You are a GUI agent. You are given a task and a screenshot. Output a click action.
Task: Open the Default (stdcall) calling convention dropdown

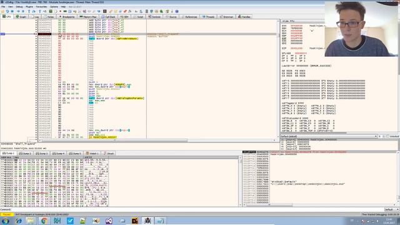click(329, 136)
